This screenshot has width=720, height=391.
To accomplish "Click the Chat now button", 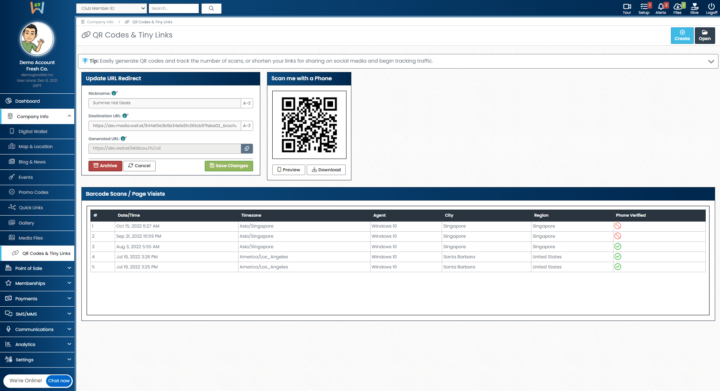I will (x=59, y=381).
